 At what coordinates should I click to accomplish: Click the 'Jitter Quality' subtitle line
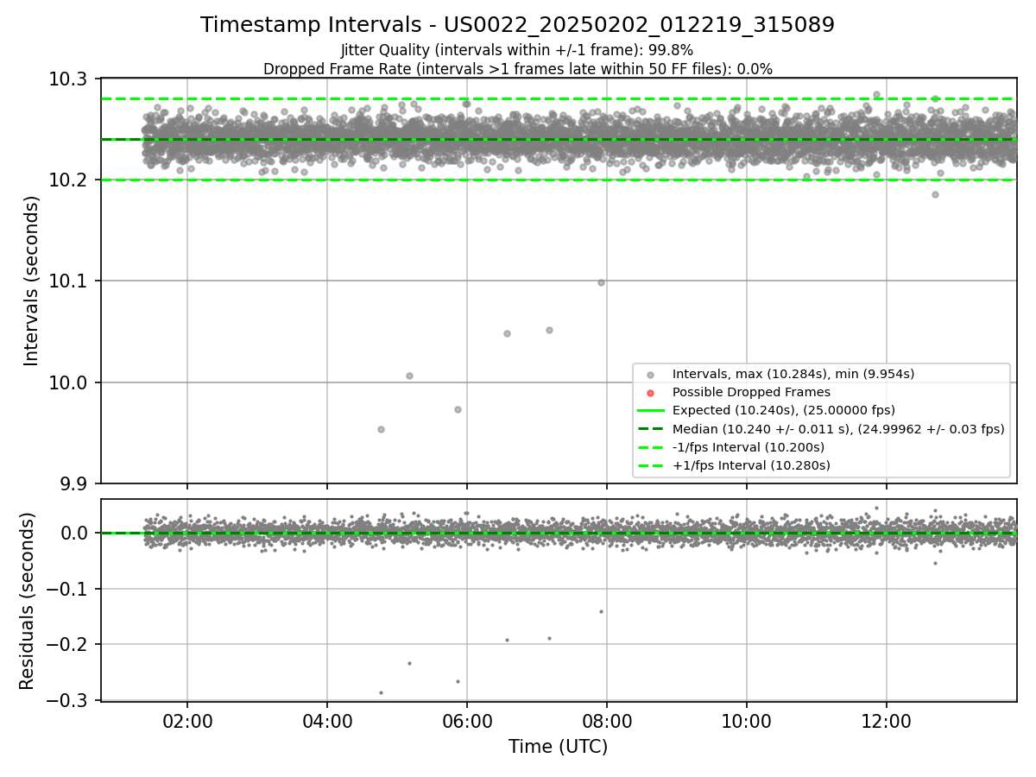tap(517, 50)
